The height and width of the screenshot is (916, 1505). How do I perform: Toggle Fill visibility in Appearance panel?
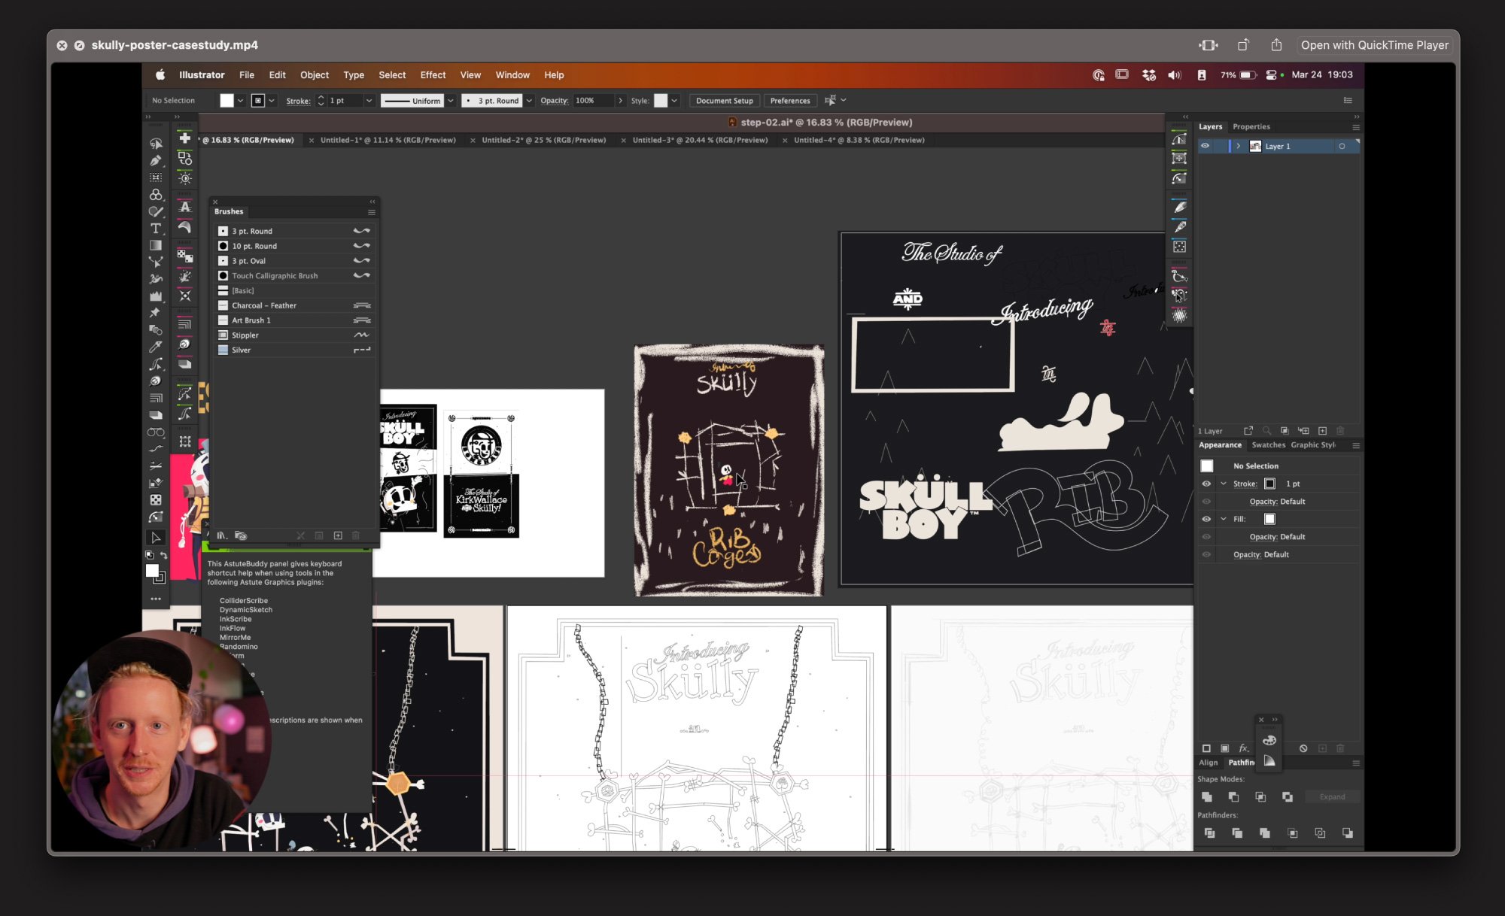(x=1206, y=519)
